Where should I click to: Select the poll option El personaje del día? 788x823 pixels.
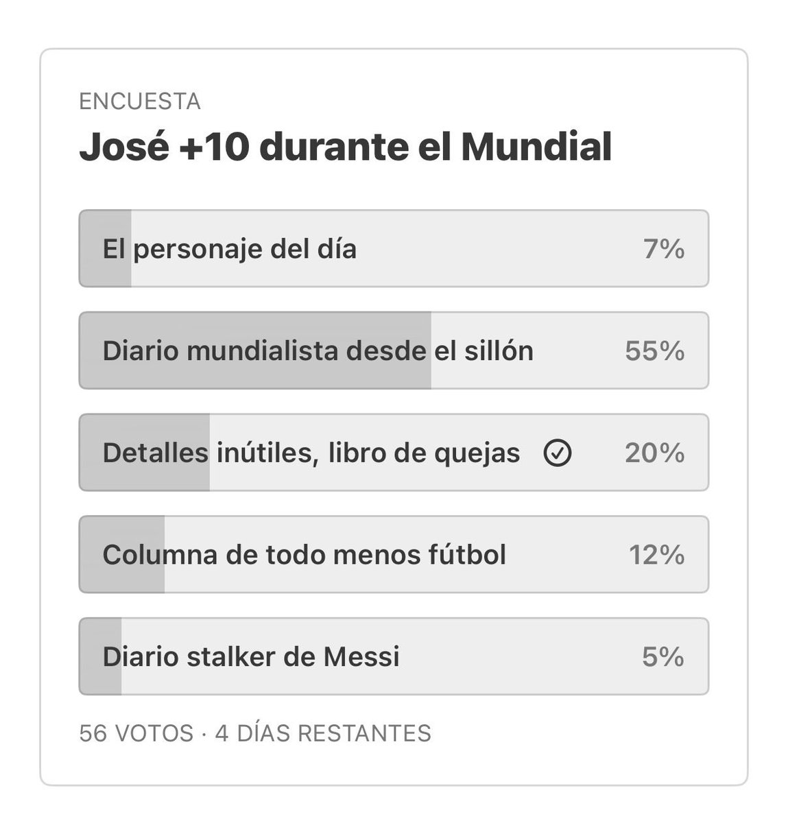coord(394,248)
